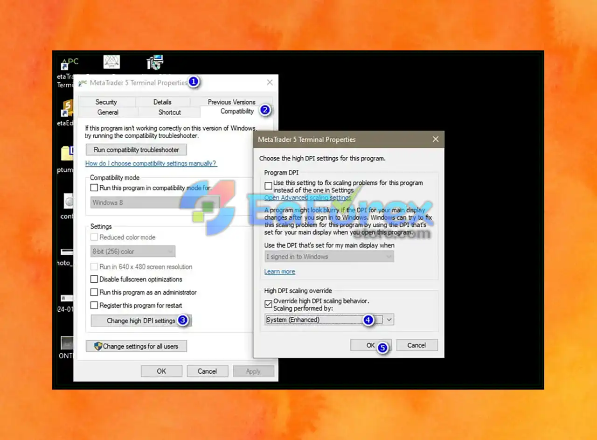Viewport: 597px width, 440px height.
Task: Open the 8-bit (256) color dropdown
Action: 132,251
